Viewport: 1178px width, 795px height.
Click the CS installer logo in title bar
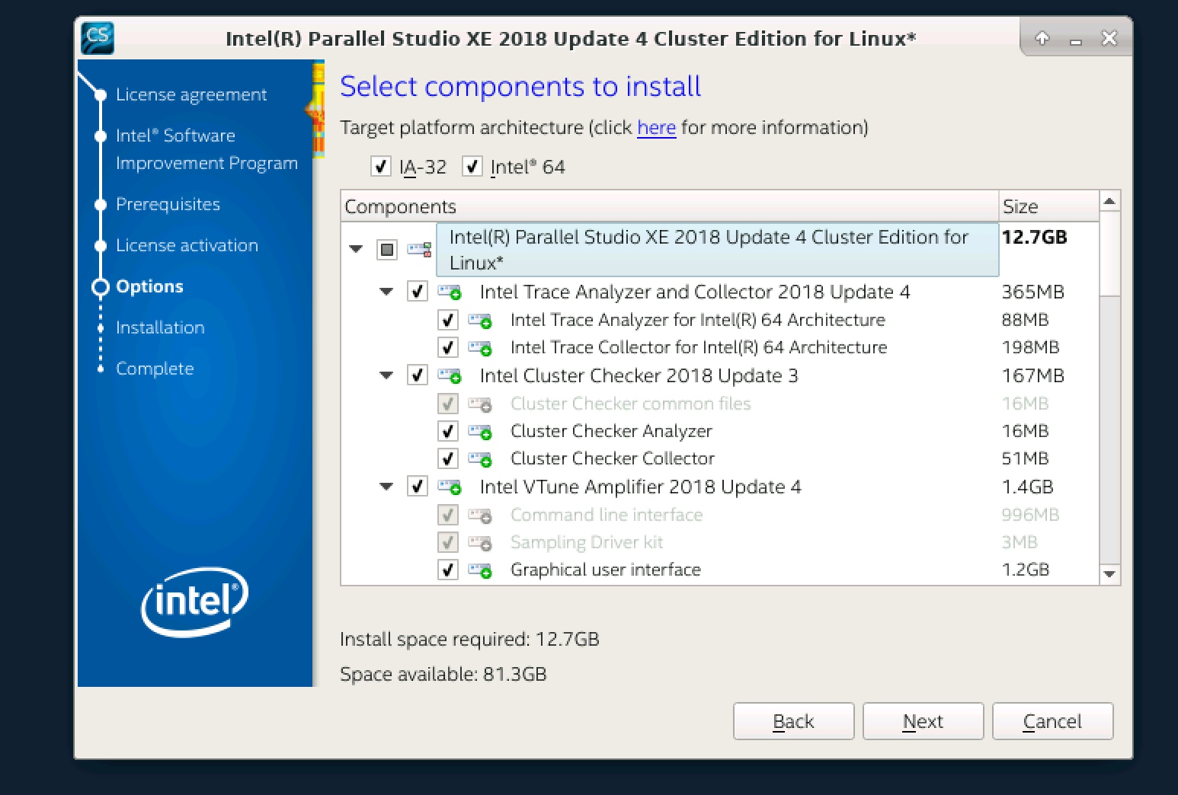tap(98, 37)
